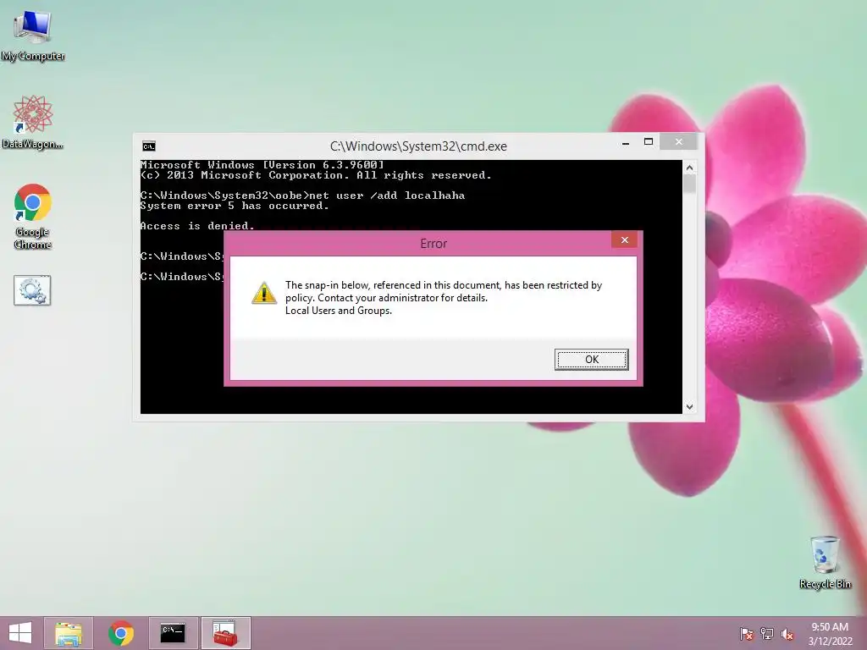Viewport: 867px width, 650px height.
Task: Close the cmd.exe window
Action: (678, 142)
